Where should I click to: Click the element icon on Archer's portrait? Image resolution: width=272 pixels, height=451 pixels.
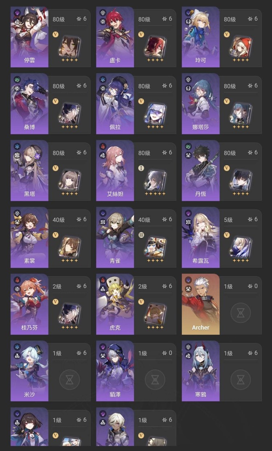188,280
